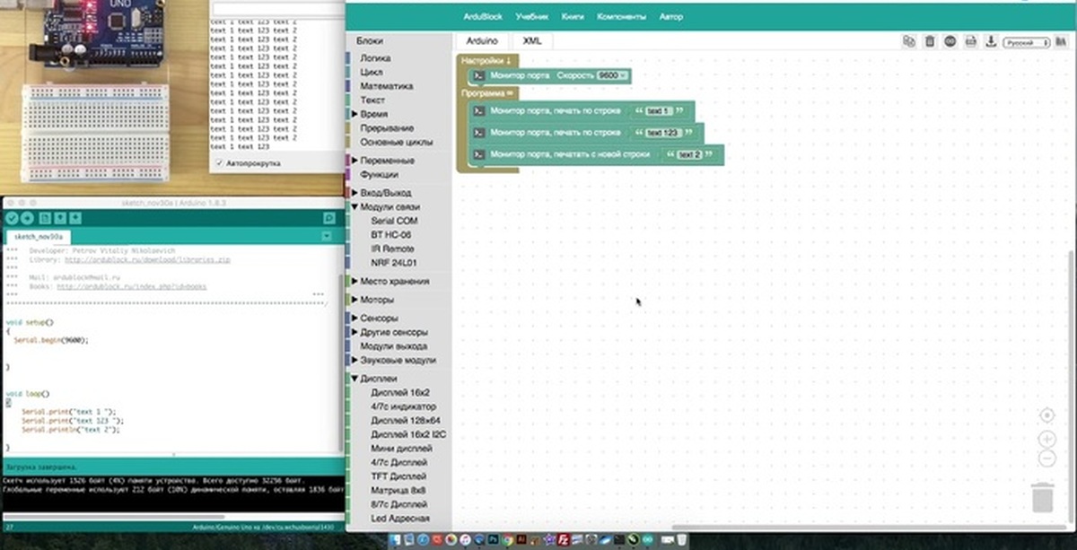This screenshot has height=550, width=1077.
Task: Toggle the Автопрокрутка checkbox in Serial Monitor
Action: coord(220,163)
